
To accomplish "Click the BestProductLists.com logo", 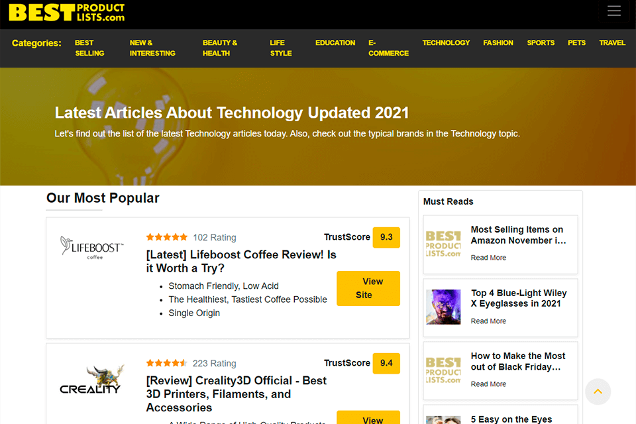I will click(x=67, y=13).
